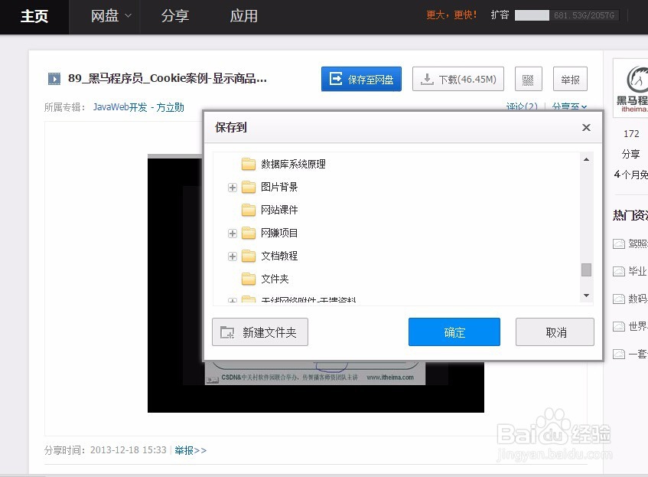This screenshot has width=648, height=477.
Task: Click the new-folder icon on 新建文件夹 button
Action: coord(227,332)
